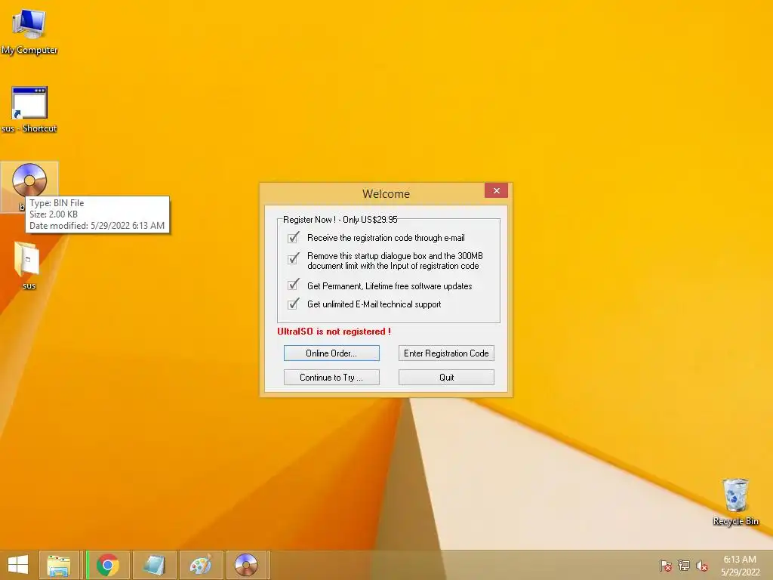Screen dimensions: 773x580
Task: Select the sus - Shortcut desktop icon
Action: (x=29, y=110)
